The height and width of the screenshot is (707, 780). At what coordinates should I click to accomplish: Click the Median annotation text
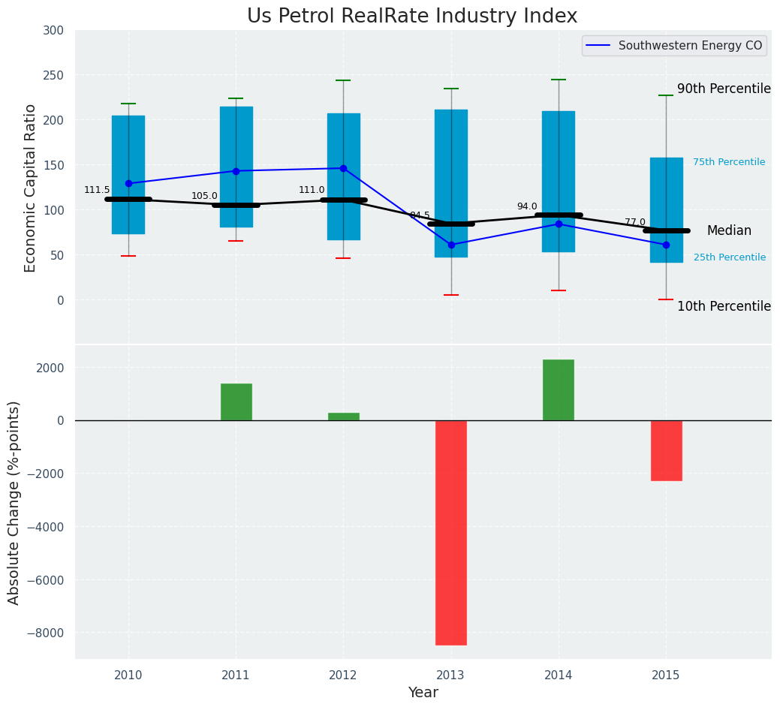point(729,230)
